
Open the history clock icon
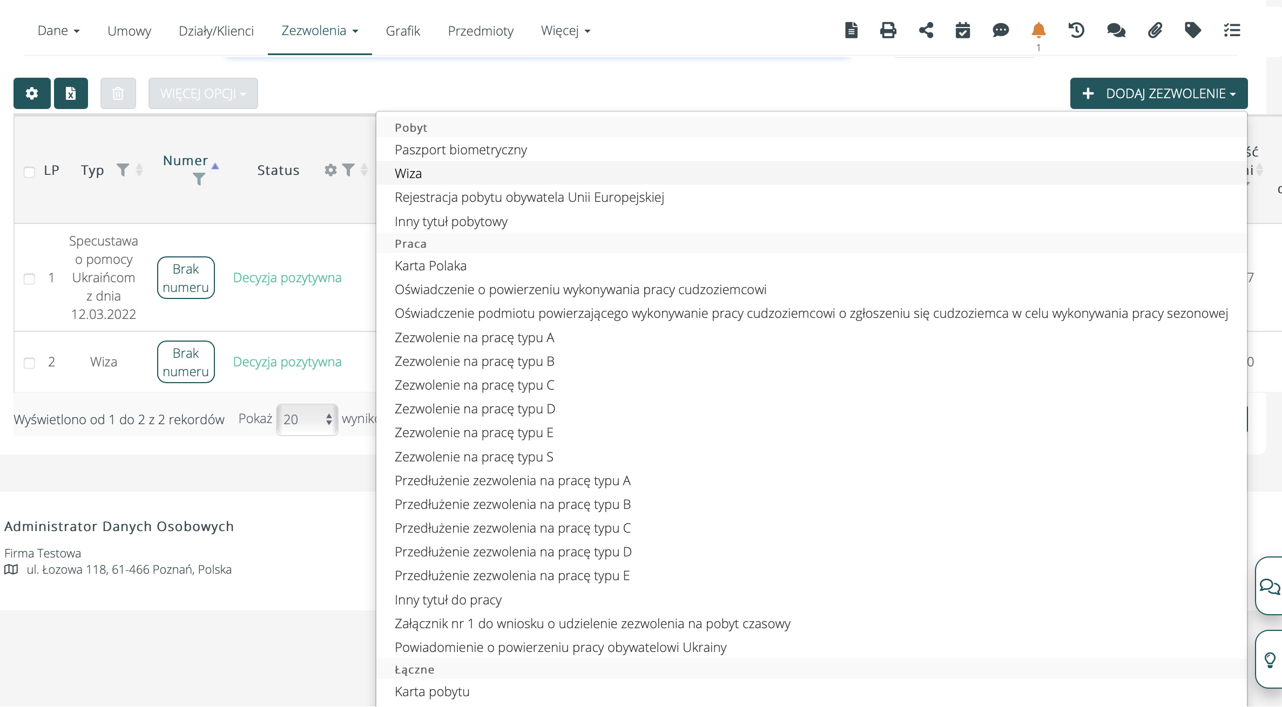[x=1076, y=30]
